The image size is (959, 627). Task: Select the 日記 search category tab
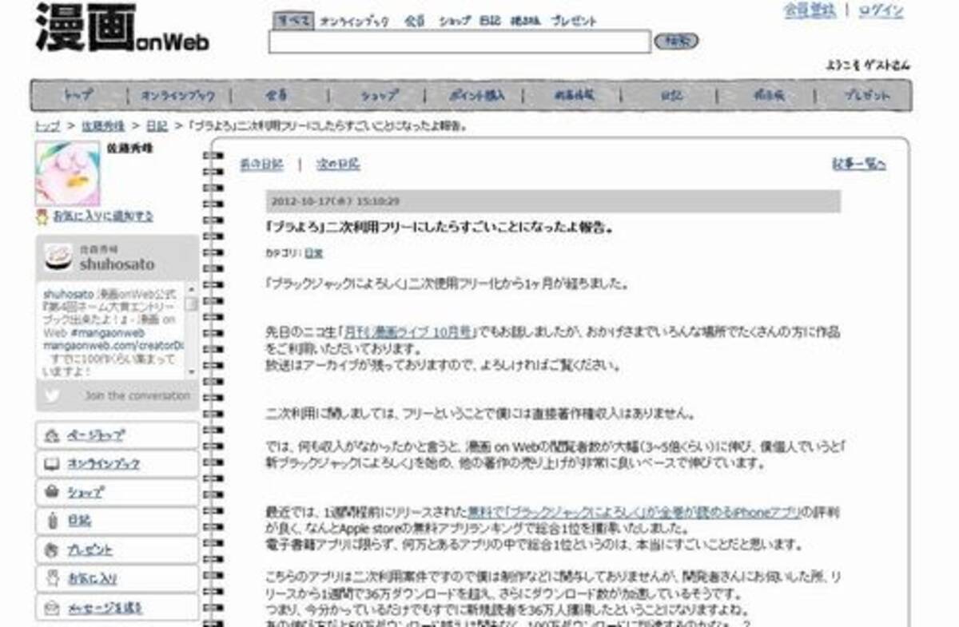click(490, 22)
